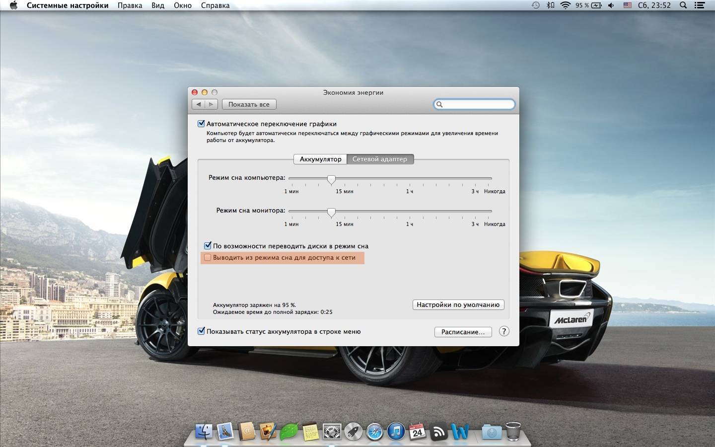715x447 pixels.
Task: Disable Автоматическое переключение графики checkbox
Action: pos(202,124)
